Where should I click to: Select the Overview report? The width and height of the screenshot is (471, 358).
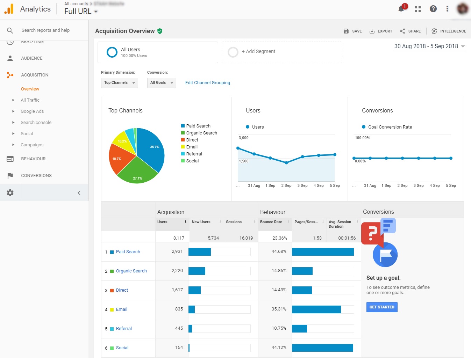(30, 89)
